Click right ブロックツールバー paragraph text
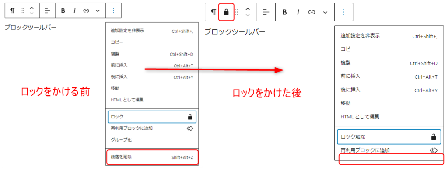Screen dimensions: 448x170 (235, 31)
